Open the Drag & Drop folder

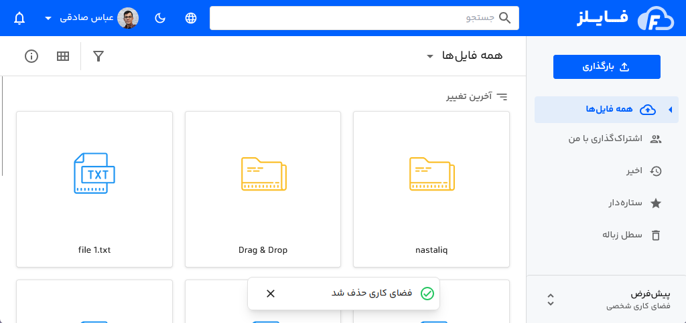pyautogui.click(x=263, y=189)
